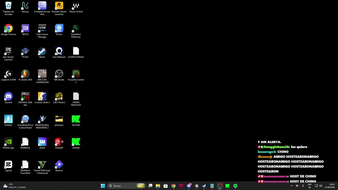
Task: Open Spotify from the taskbar
Action: click(235, 186)
